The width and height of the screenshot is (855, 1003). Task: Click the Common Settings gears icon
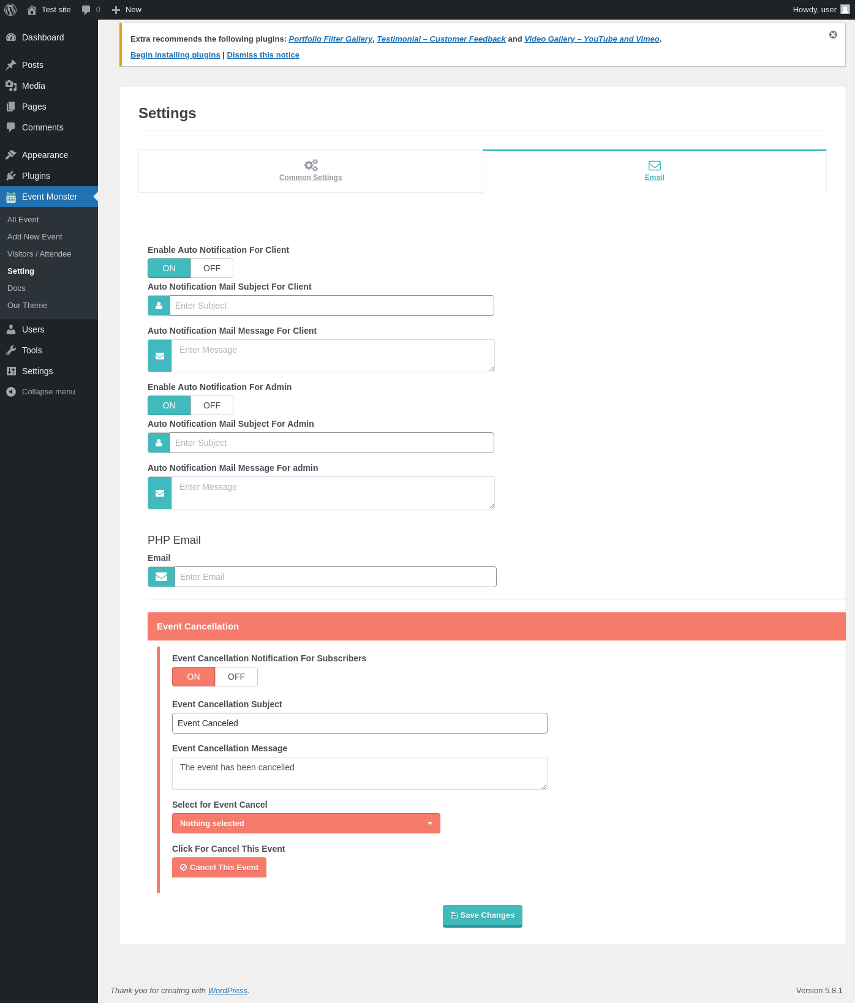(311, 165)
